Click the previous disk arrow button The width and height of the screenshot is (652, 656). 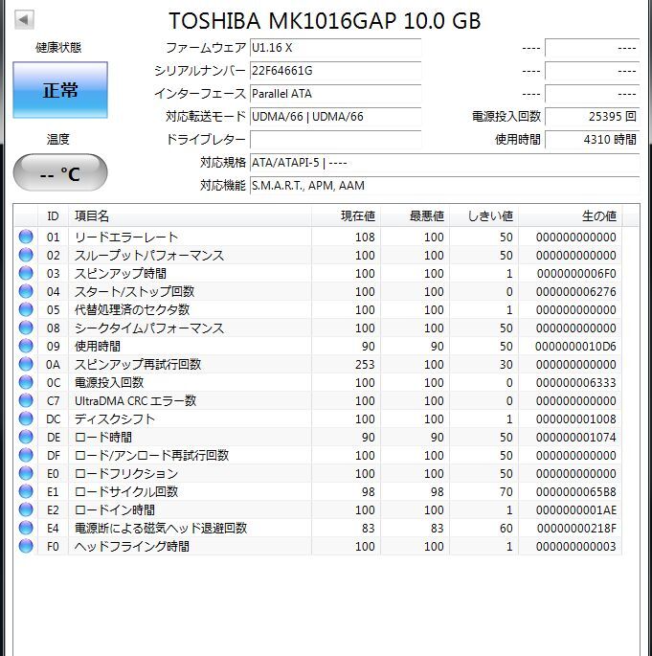pos(24,20)
